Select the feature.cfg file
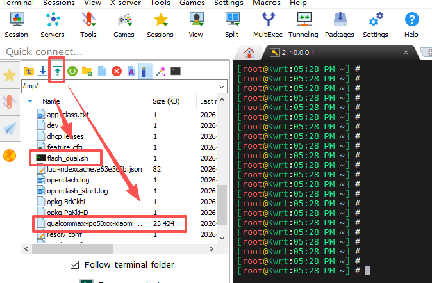 pos(65,147)
